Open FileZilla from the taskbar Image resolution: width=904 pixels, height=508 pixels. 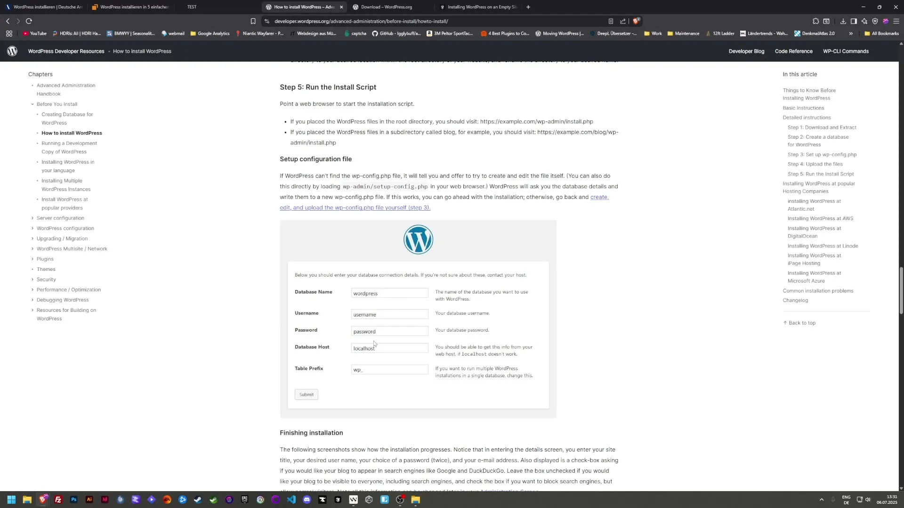point(58,500)
